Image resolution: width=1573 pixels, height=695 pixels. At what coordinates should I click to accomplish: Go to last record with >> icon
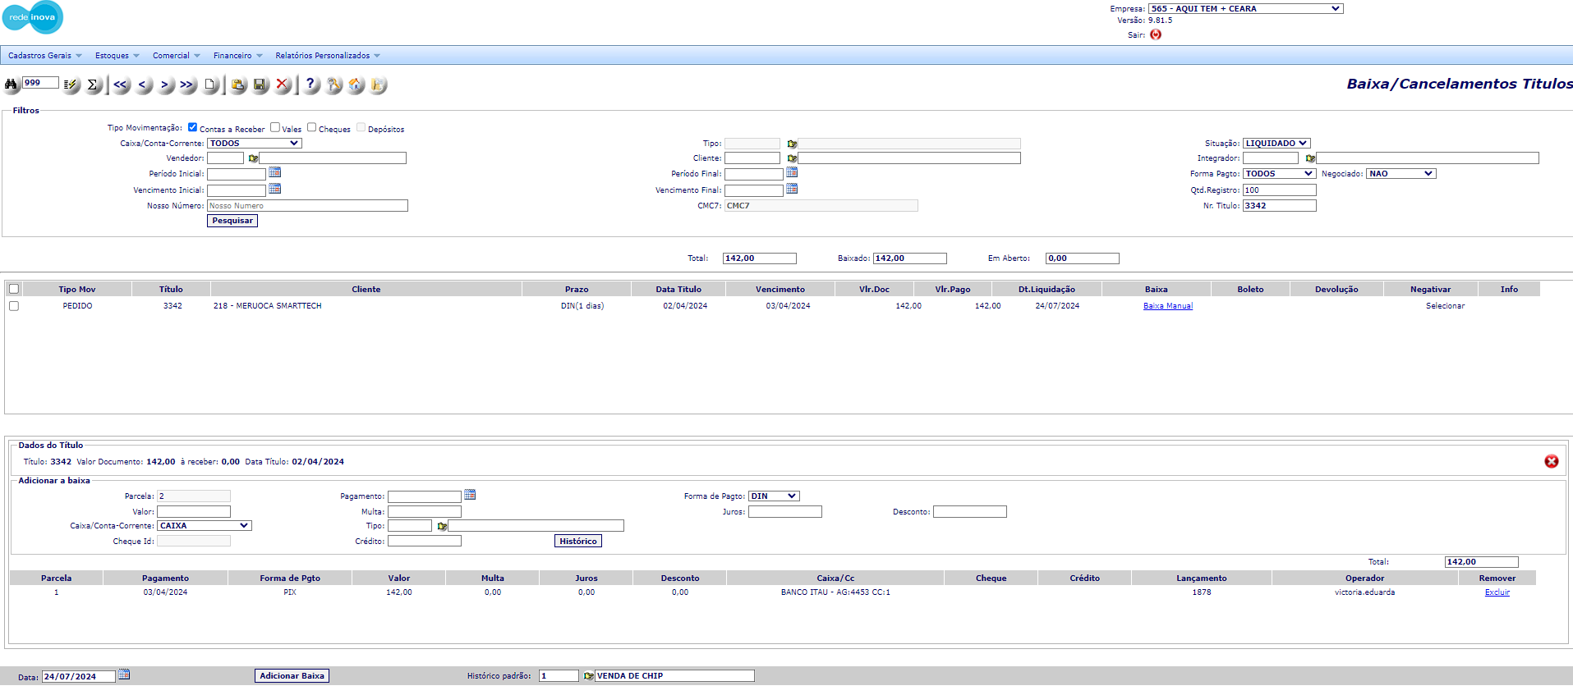(187, 85)
